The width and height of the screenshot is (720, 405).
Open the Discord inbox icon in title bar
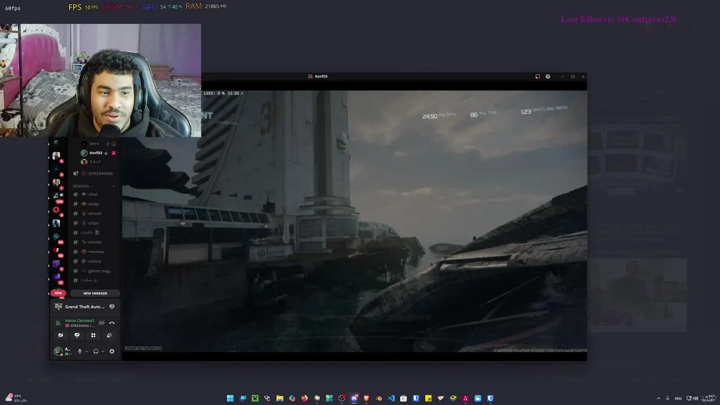[x=538, y=76]
